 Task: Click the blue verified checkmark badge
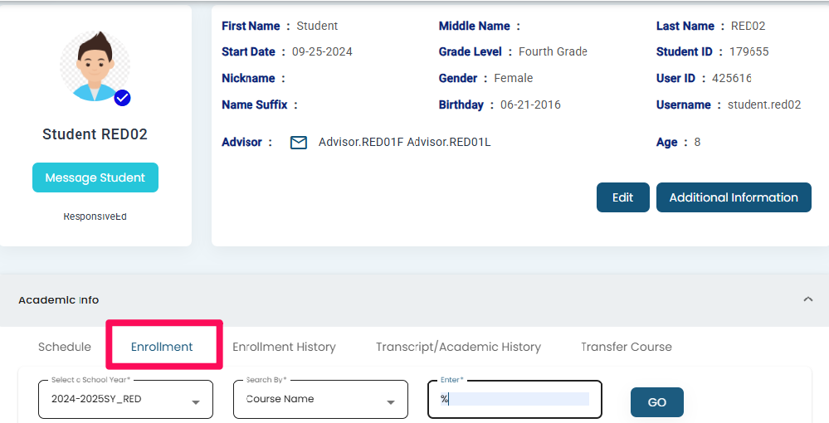coord(122,98)
